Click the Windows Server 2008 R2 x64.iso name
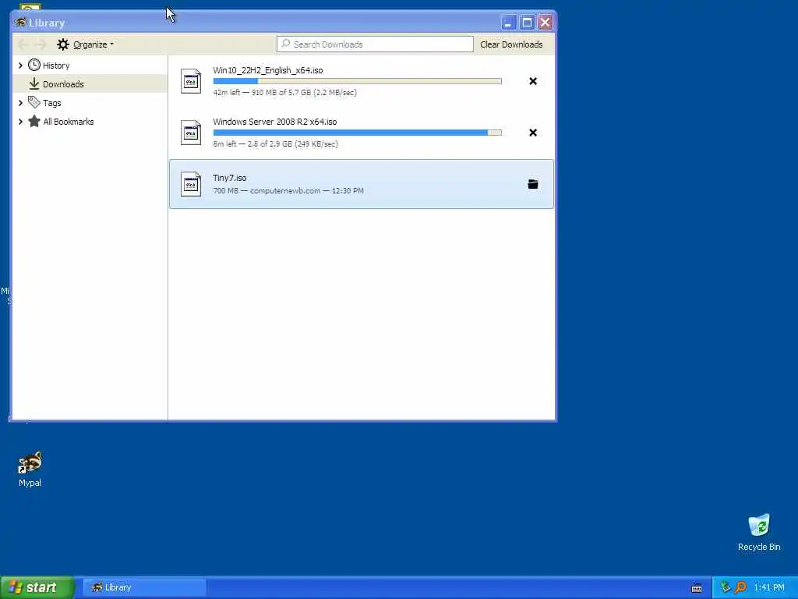Viewport: 798px width, 599px height. (275, 122)
